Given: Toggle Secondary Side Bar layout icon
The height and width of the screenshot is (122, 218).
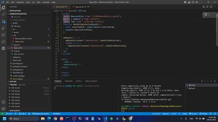Looking at the screenshot, I should pyautogui.click(x=193, y=2).
